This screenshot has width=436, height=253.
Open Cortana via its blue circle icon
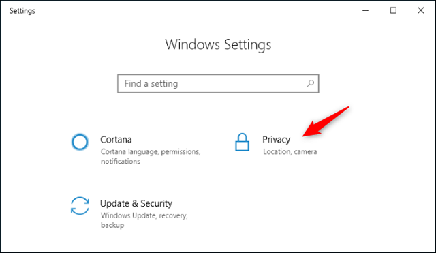tap(80, 142)
